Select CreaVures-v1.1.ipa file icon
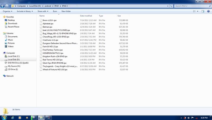 pos(41,40)
